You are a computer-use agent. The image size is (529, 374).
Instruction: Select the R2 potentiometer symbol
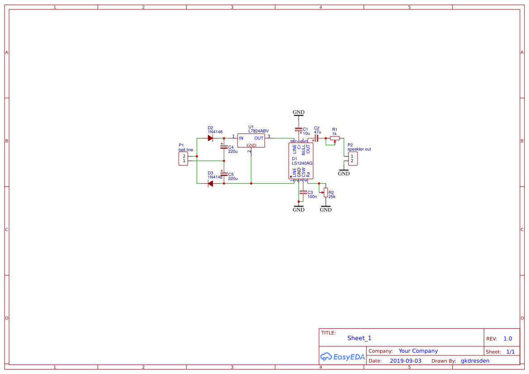tap(325, 192)
